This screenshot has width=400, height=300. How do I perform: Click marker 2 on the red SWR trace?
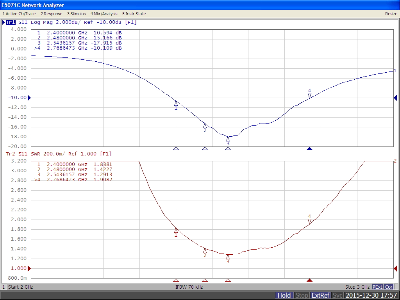(x=205, y=251)
